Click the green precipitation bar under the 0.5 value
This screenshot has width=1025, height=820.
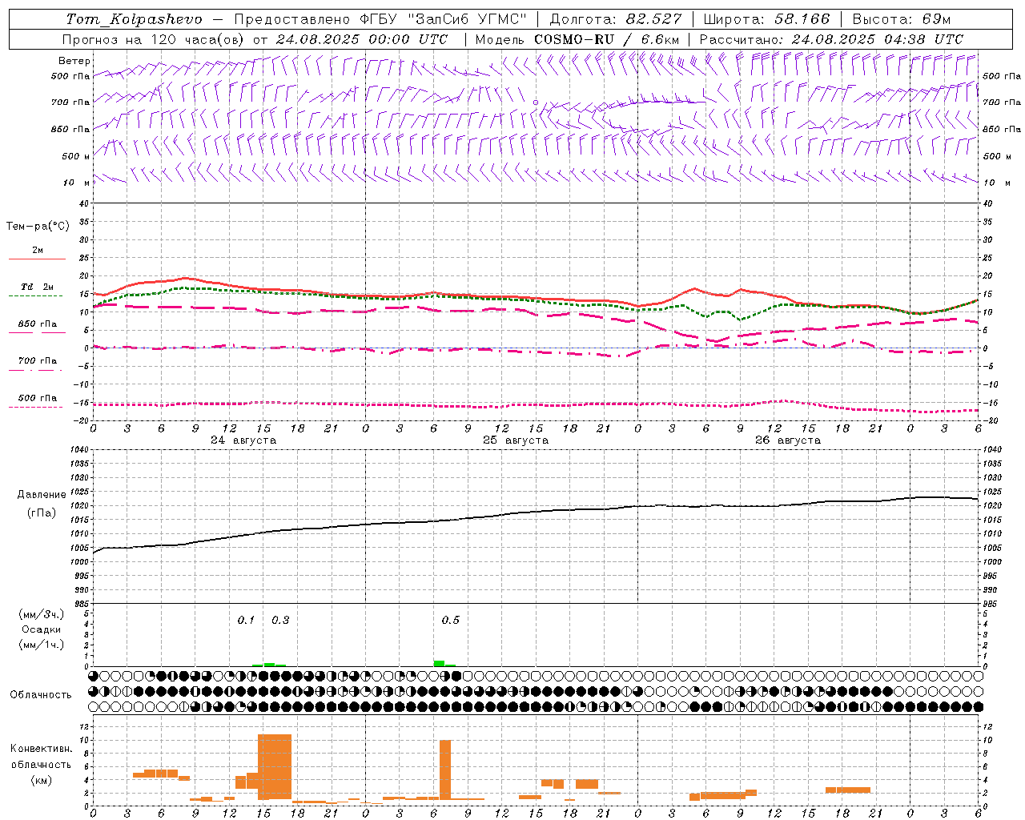pos(439,663)
